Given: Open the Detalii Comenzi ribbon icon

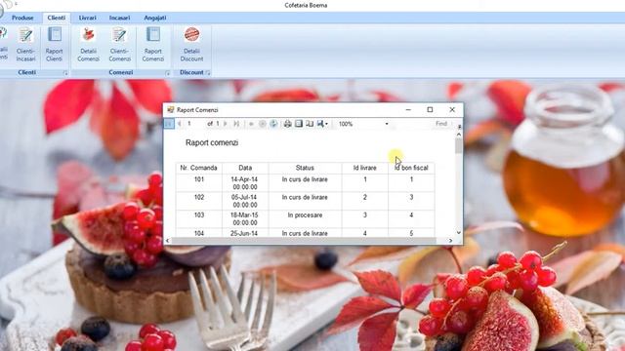Looking at the screenshot, I should click(88, 44).
